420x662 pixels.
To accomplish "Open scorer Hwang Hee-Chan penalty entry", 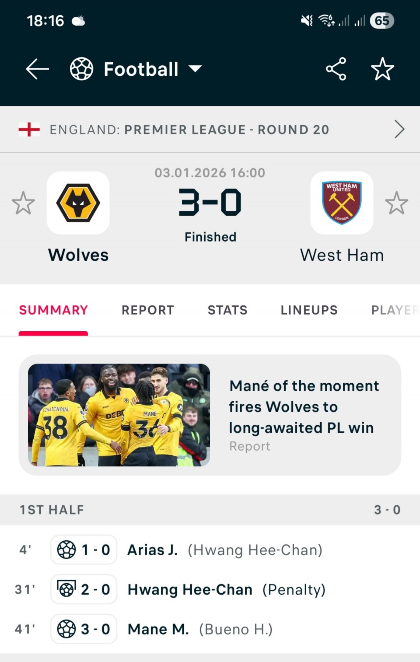I will point(226,590).
